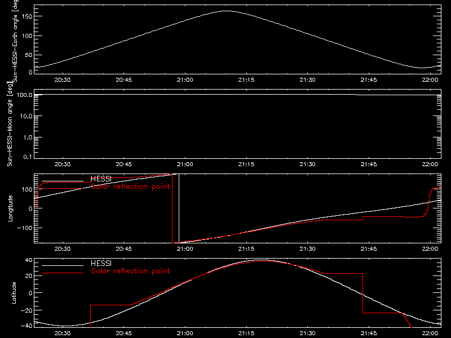This screenshot has height=338, width=451.
Task: Click the 21:15 label under the Latitude plot
Action: [246, 333]
